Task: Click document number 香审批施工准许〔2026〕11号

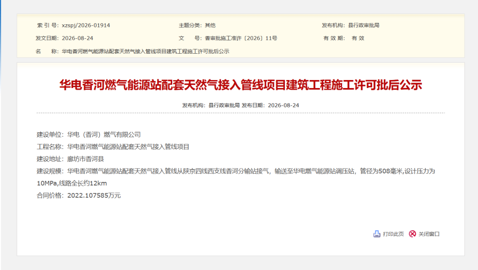Action: point(241,38)
